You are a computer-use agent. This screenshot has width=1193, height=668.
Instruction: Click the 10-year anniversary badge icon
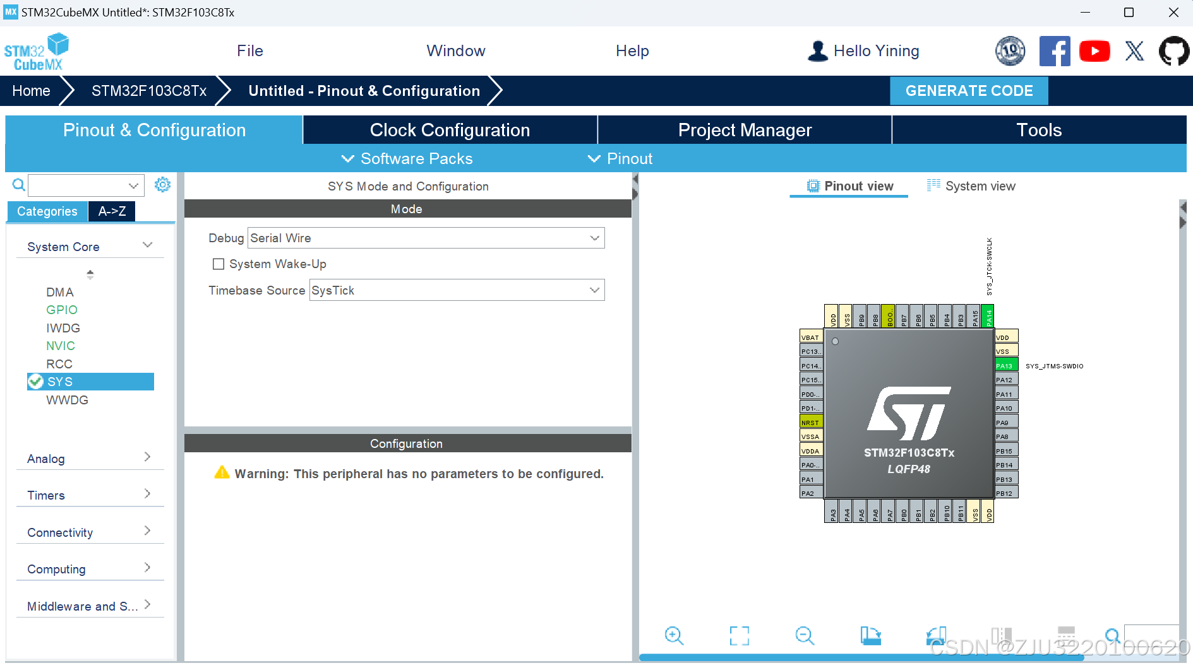pyautogui.click(x=1010, y=51)
